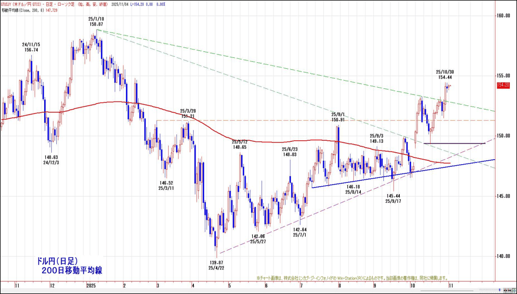Click the red 154.20 current price tag
Viewport: 517px width, 294px height.
pyautogui.click(x=503, y=85)
